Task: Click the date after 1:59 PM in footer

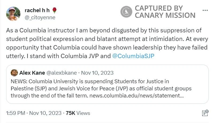Action: tap(45, 113)
